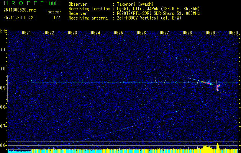Click the 0527 time marker
This screenshot has width=241, height=153.
click(x=164, y=33)
